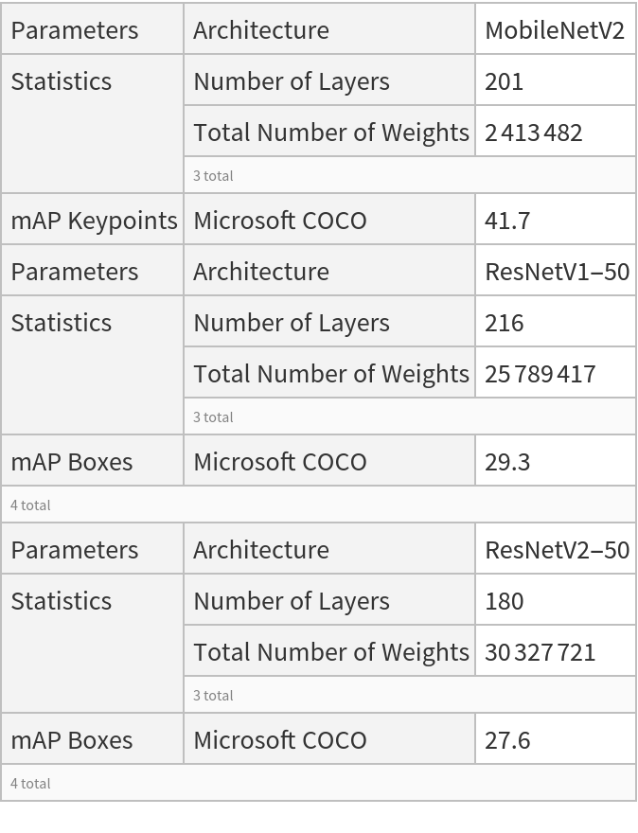
Task: Click the mAP Keypoints row label
Action: click(x=94, y=221)
